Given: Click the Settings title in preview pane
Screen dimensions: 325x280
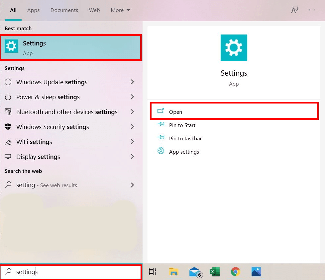Looking at the screenshot, I should click(234, 73).
